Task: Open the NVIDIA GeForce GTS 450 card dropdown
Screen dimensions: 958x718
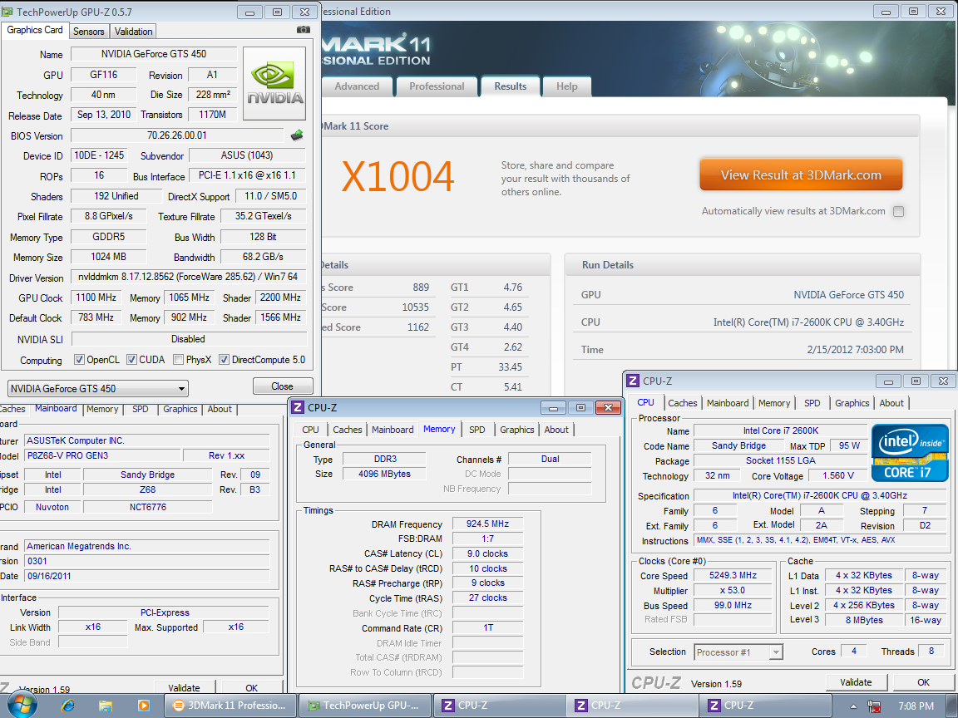Action: click(x=98, y=388)
